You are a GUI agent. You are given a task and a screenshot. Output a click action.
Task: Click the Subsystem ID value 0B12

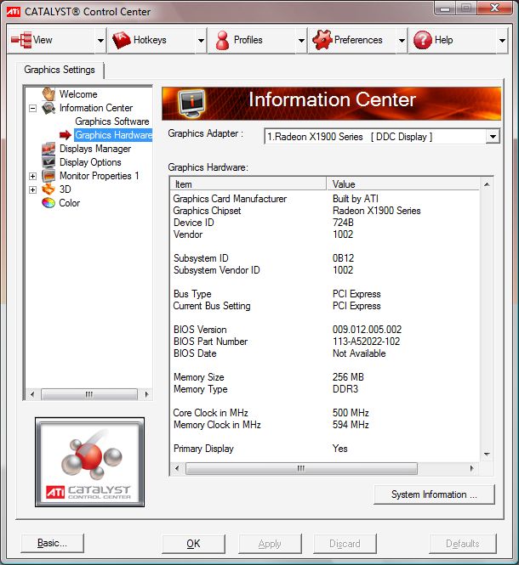tap(343, 258)
